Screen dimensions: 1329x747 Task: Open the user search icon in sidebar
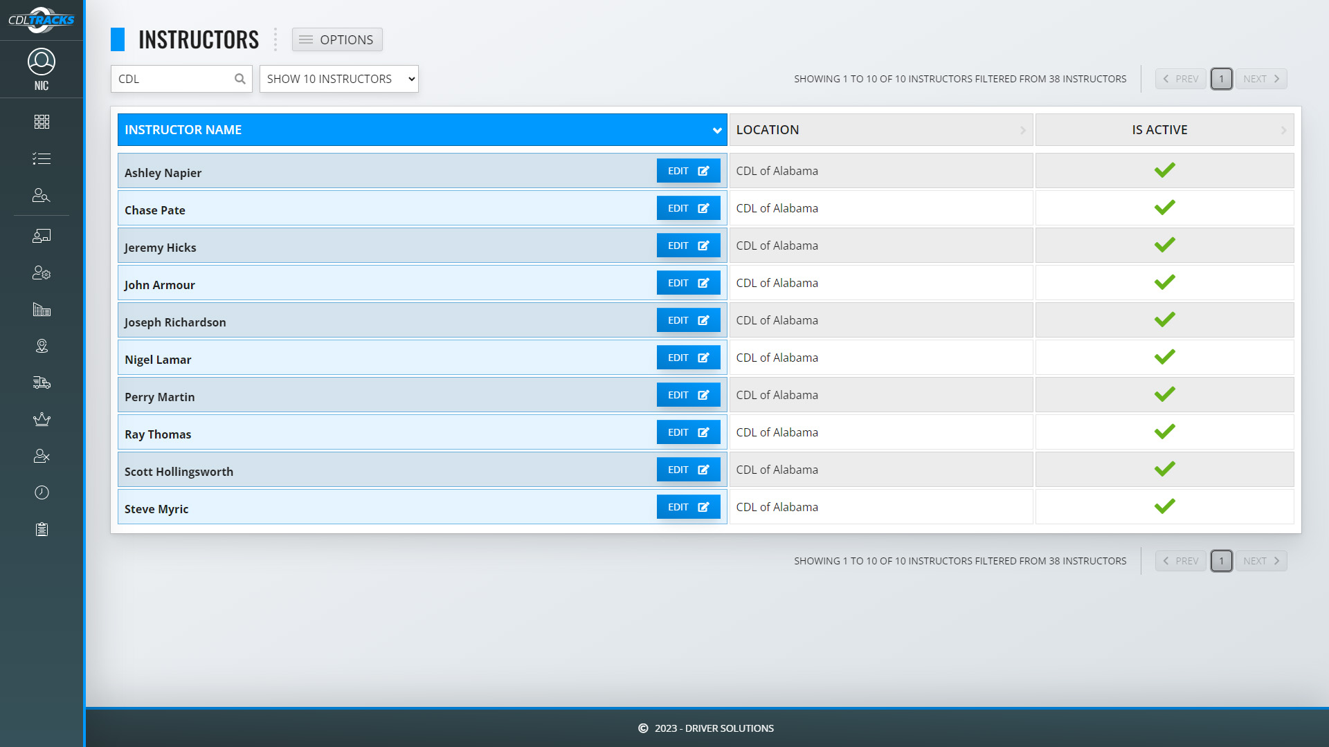(42, 195)
